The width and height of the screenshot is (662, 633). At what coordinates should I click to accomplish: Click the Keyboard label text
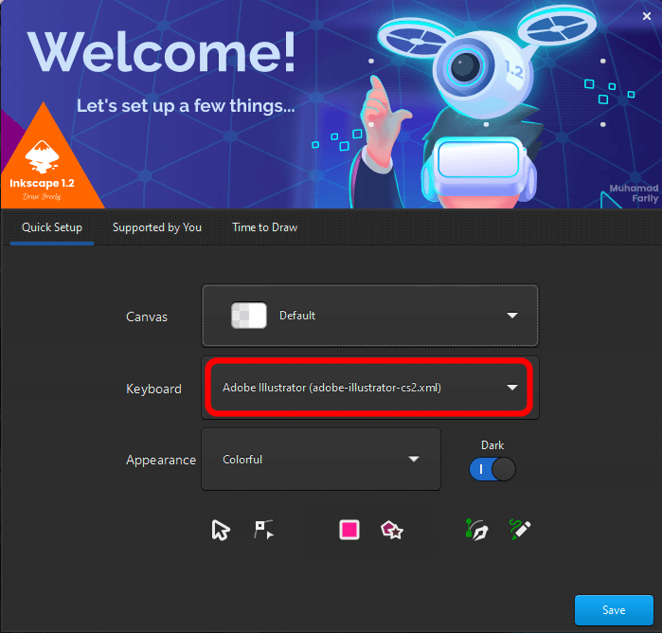point(153,389)
